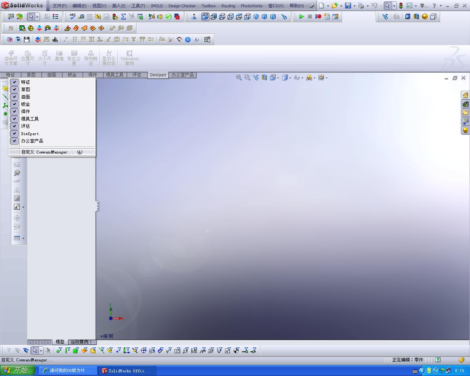Screen dimensions: 470x376
Task: Click the New document icon
Action: 321,6
